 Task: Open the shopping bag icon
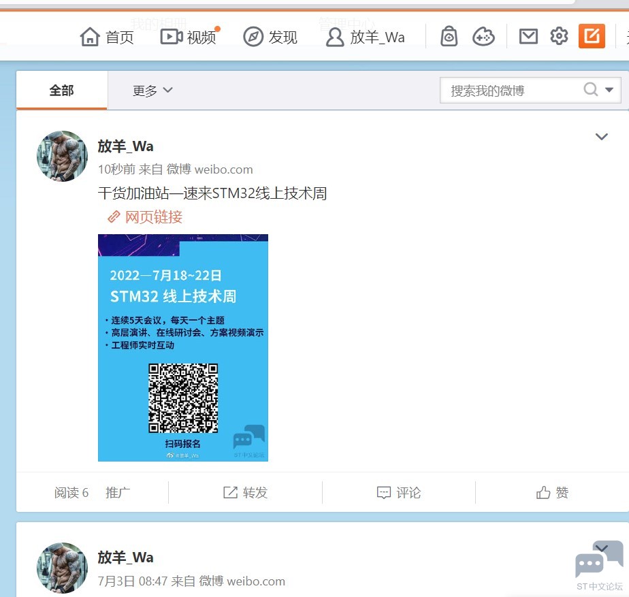point(449,37)
